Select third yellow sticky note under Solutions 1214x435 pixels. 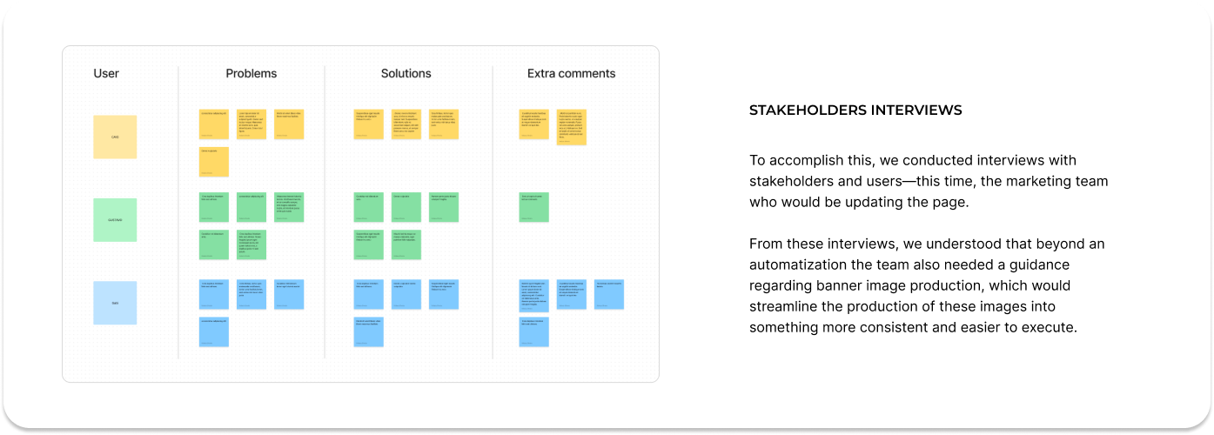click(444, 124)
